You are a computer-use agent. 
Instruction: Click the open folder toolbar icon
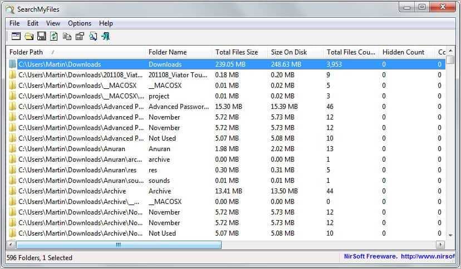pyautogui.click(x=28, y=37)
